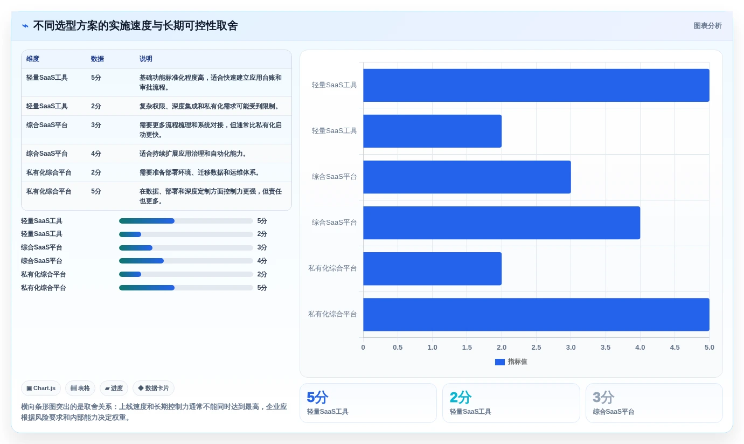Click the 0.5 tick on the x-axis
This screenshot has height=444, width=744.
[398, 348]
